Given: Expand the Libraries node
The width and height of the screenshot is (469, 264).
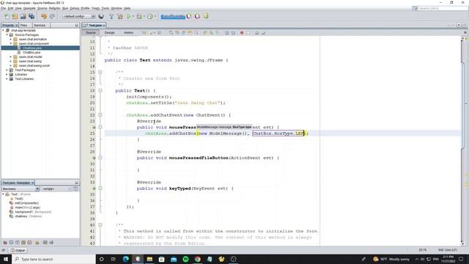Looking at the screenshot, I should [7, 75].
